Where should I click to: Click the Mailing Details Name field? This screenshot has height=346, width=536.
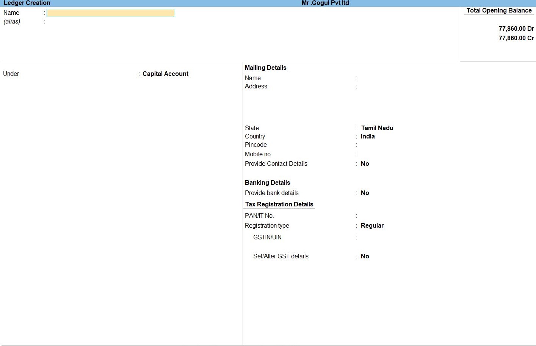pos(398,78)
